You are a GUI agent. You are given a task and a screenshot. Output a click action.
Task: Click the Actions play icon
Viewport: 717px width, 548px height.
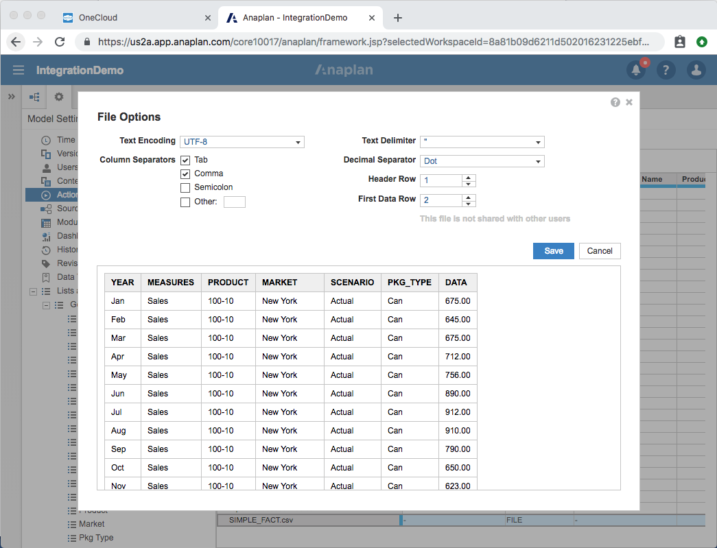[x=46, y=195]
